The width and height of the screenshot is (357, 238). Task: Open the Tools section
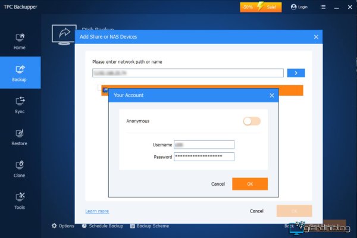coord(20,201)
